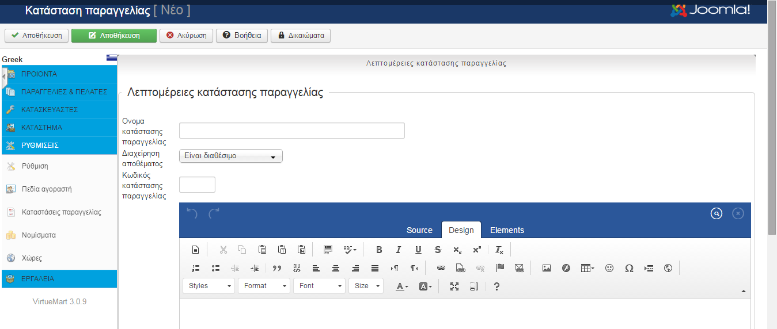
Task: Open the Size dropdown
Action: (x=366, y=286)
